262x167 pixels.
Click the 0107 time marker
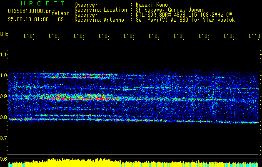point(179,36)
